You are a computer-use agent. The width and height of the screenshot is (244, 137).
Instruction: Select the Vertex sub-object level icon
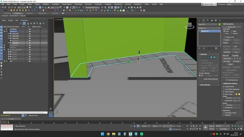(202, 57)
